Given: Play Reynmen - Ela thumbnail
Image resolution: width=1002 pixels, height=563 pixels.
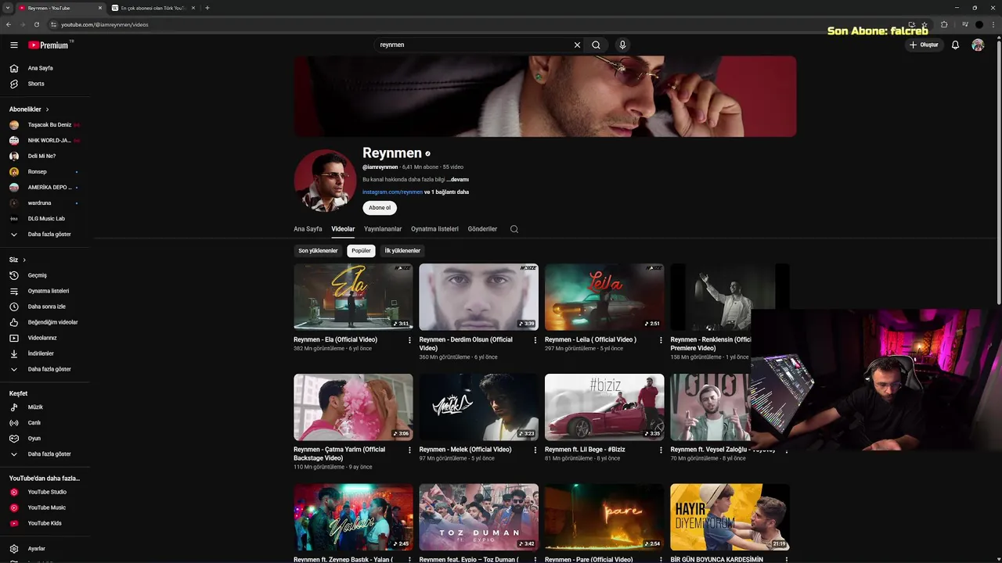Looking at the screenshot, I should tap(353, 297).
